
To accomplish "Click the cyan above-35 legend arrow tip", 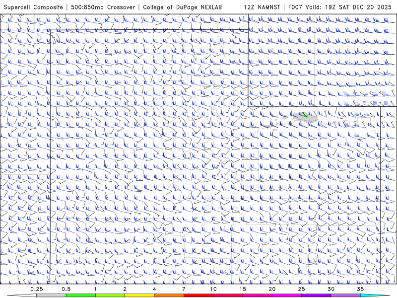I will pos(375,296).
